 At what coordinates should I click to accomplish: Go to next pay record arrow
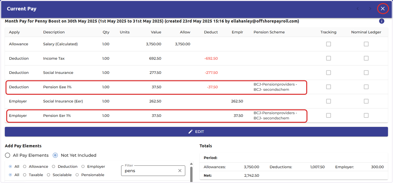click(x=370, y=8)
